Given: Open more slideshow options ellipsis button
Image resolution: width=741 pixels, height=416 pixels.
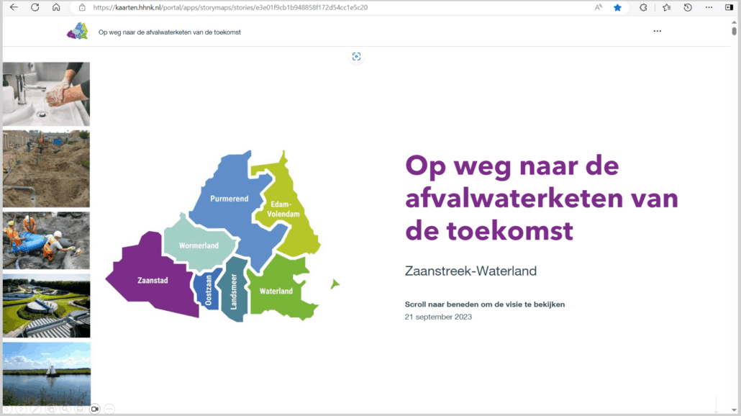Looking at the screenshot, I should [x=109, y=409].
